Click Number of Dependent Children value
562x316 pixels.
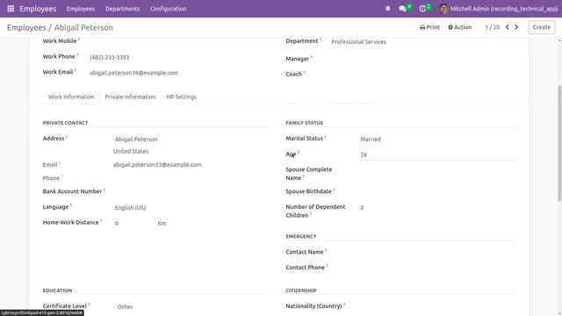[362, 208]
